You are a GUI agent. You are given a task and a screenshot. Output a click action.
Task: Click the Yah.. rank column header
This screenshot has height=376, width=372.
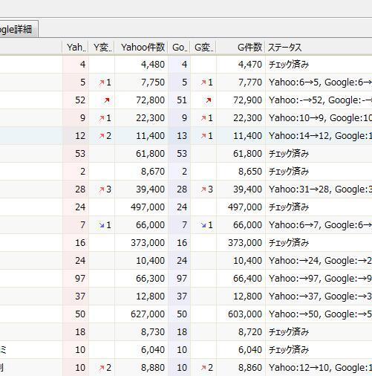coord(76,47)
